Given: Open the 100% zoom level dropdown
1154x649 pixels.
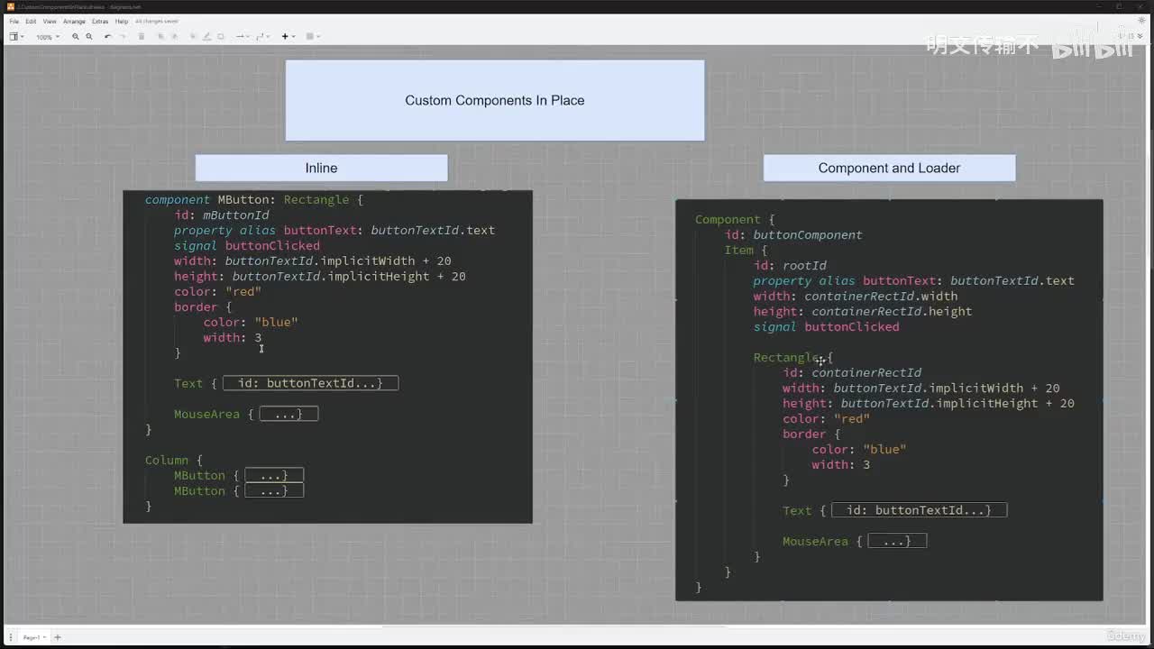Looking at the screenshot, I should click(47, 37).
